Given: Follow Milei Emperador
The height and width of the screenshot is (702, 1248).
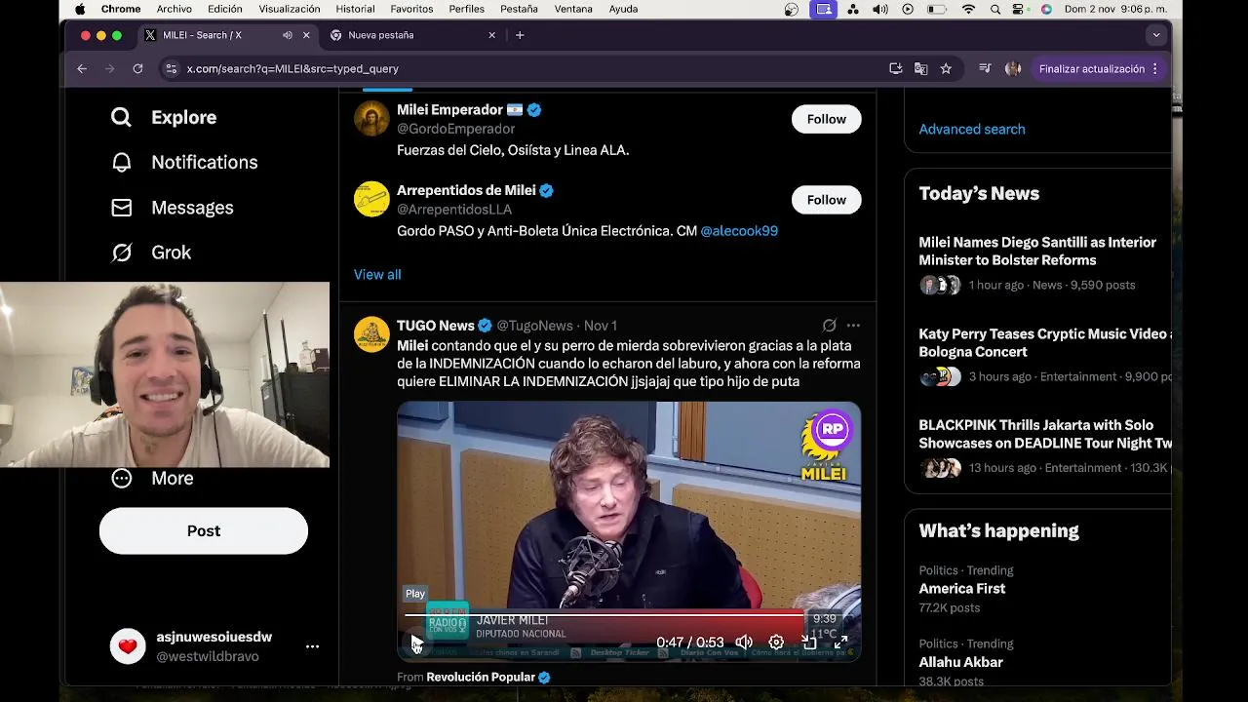Looking at the screenshot, I should (x=826, y=119).
